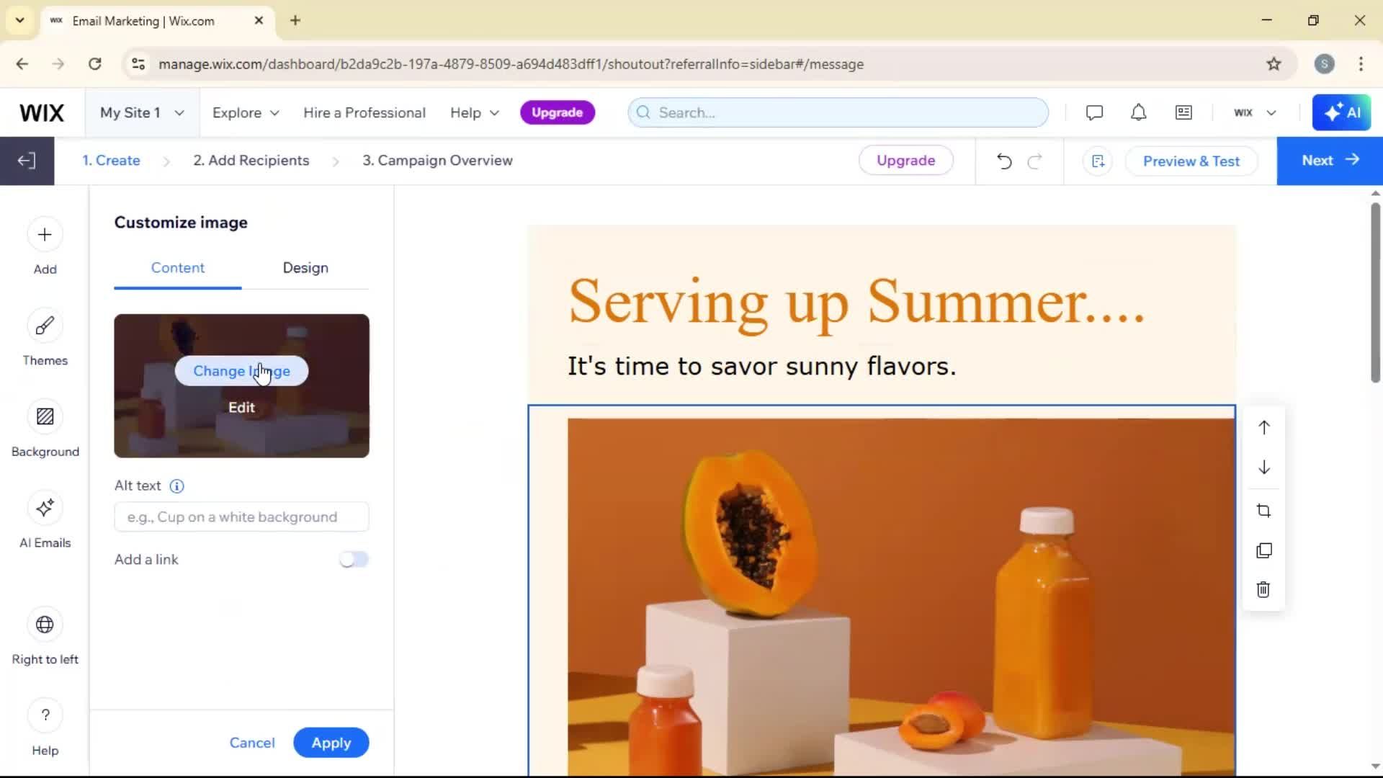This screenshot has height=778, width=1383.
Task: Click the save as template icon
Action: coord(1098,161)
